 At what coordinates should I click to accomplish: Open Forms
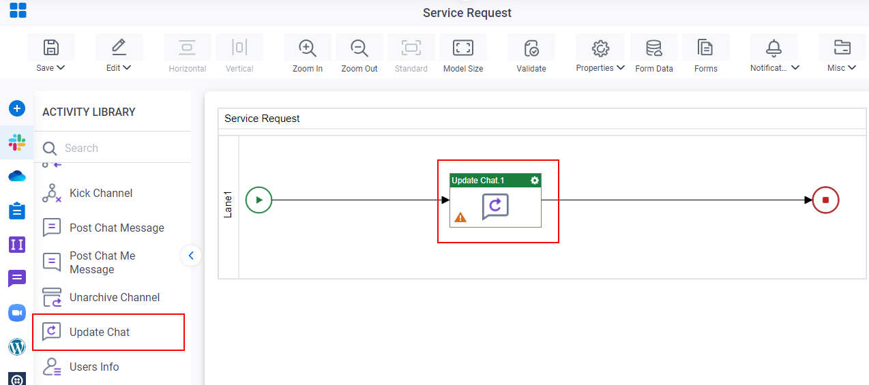706,54
